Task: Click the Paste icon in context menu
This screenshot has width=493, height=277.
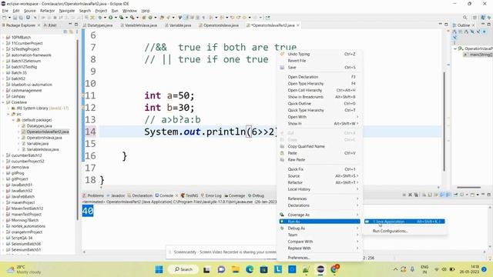Action: (x=282, y=153)
